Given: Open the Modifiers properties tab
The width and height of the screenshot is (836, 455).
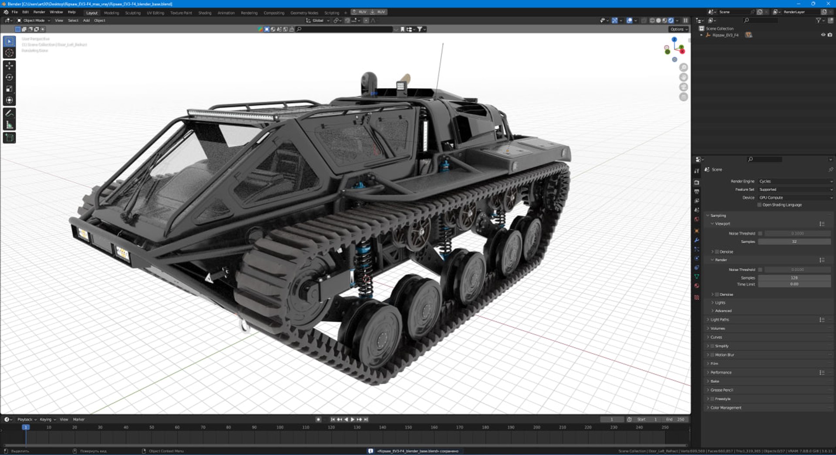Looking at the screenshot, I should tap(697, 240).
